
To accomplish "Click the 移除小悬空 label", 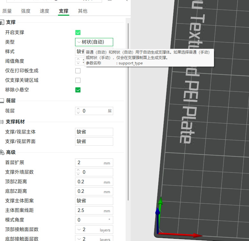I will [17, 90].
